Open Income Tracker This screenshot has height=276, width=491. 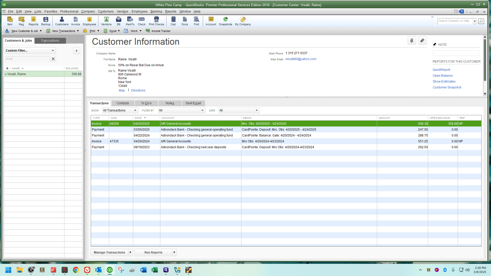[x=158, y=31]
